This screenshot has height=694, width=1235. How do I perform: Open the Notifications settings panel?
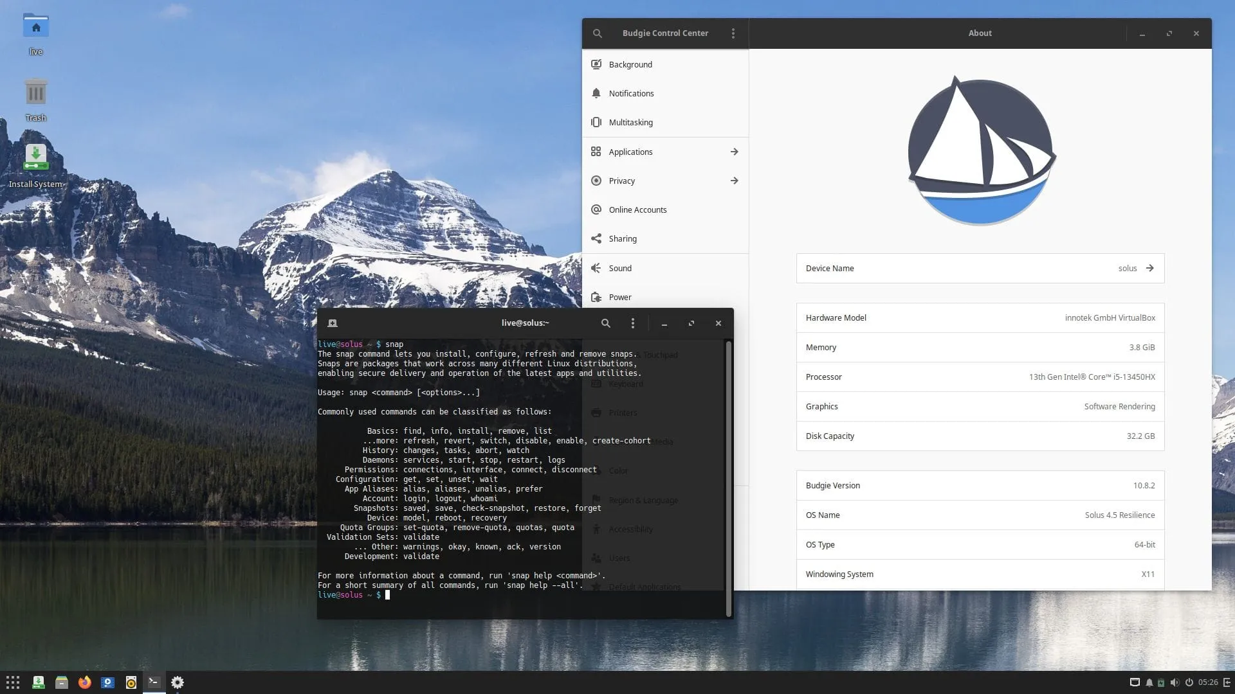tap(665, 93)
